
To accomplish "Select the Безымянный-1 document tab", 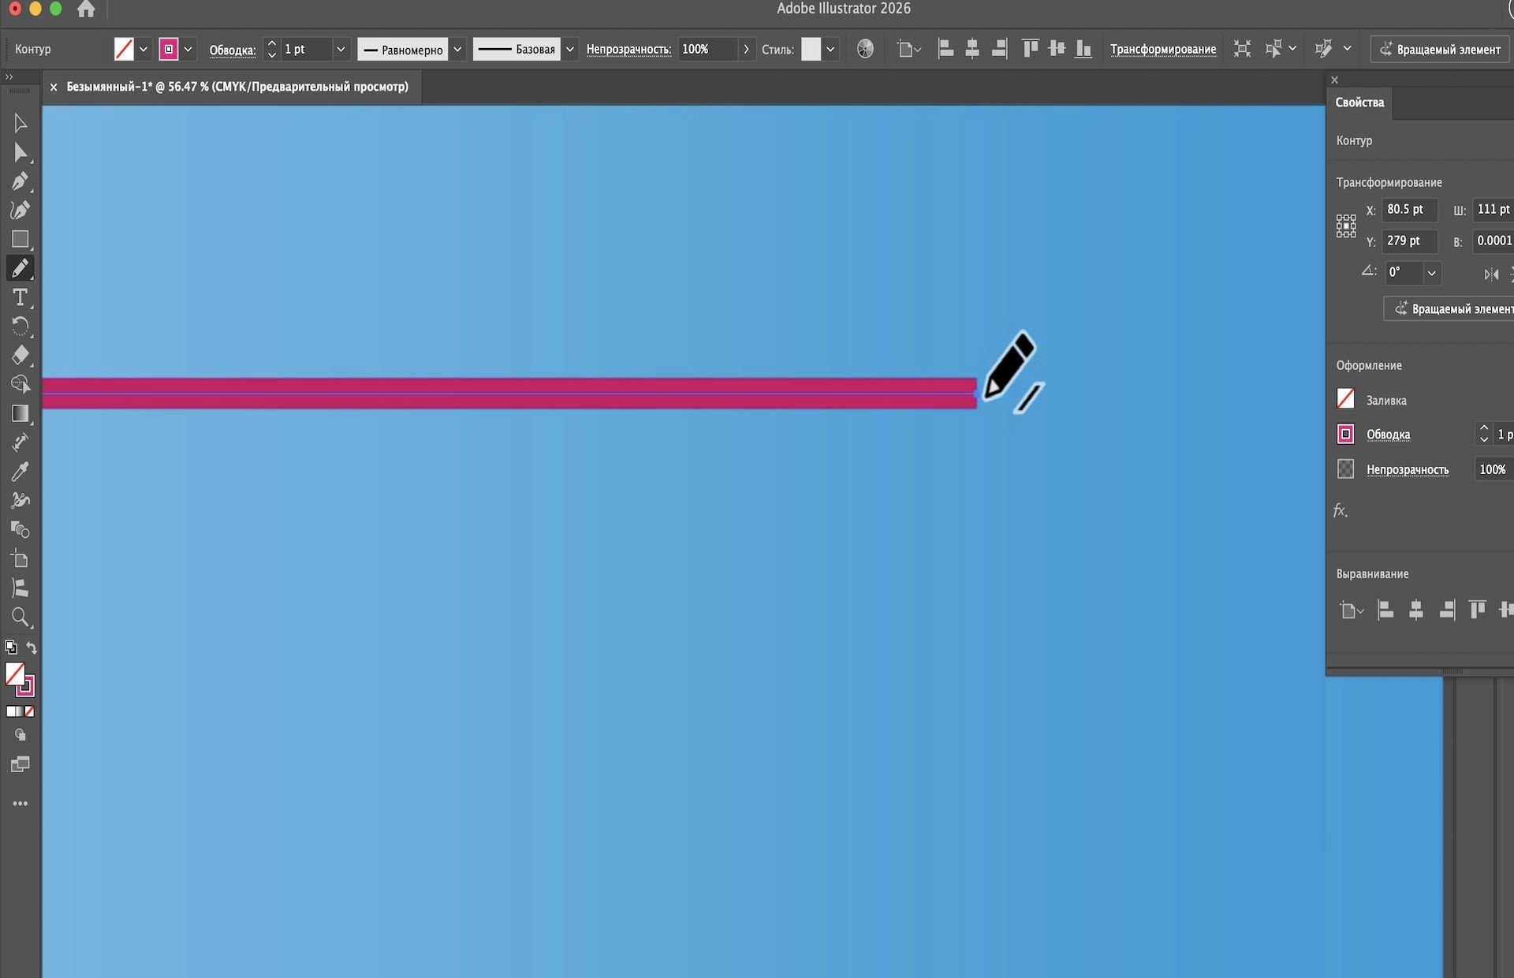I will pyautogui.click(x=237, y=87).
